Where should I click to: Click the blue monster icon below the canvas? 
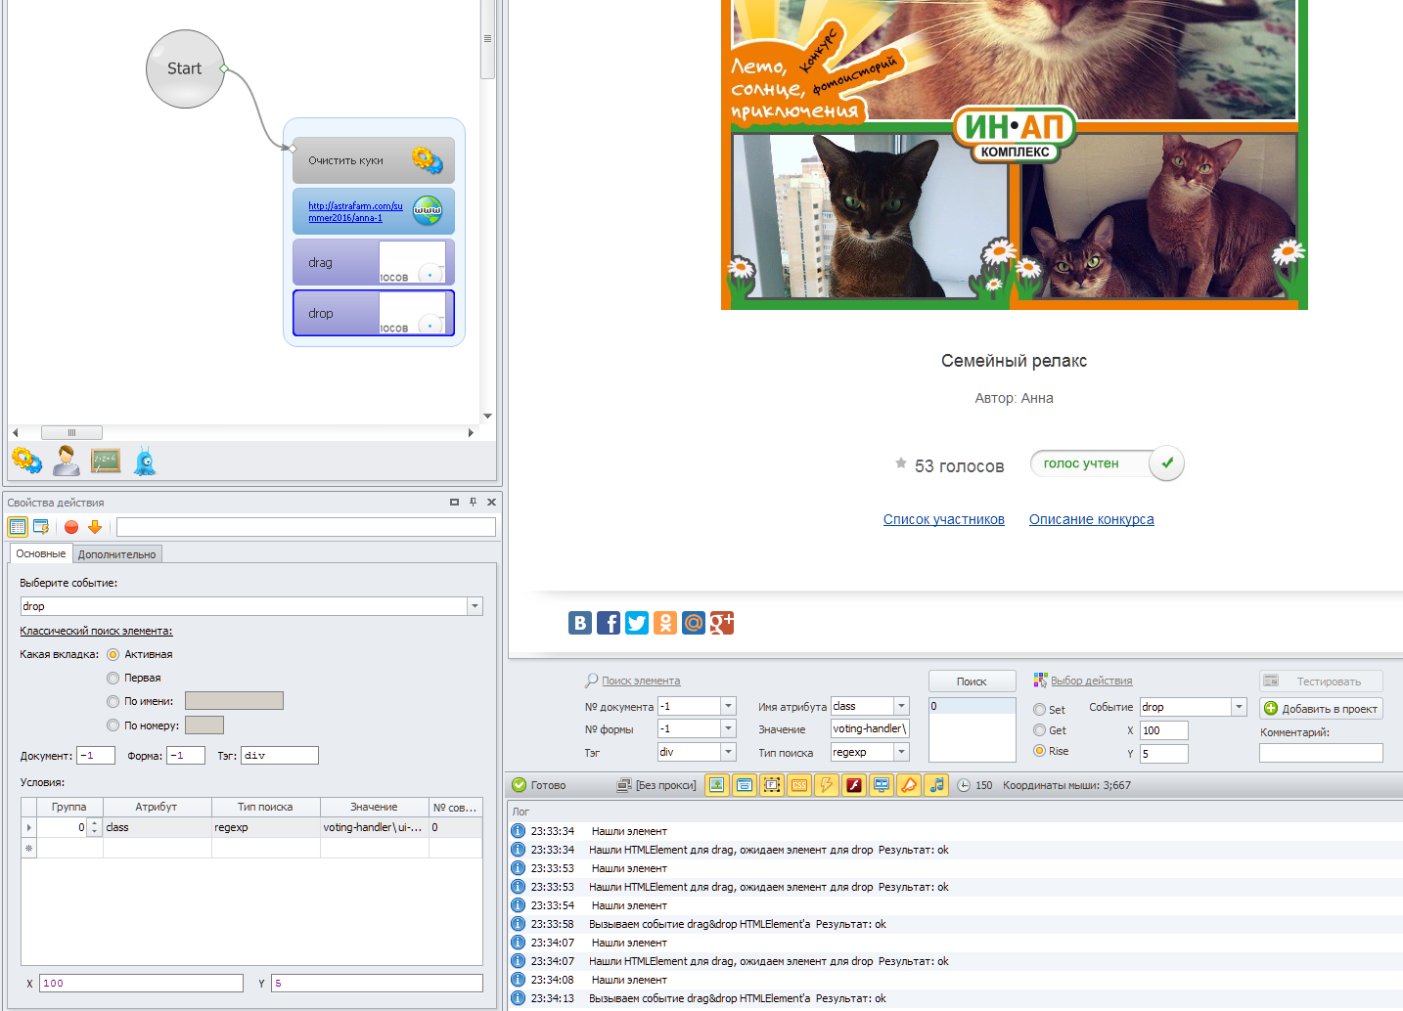145,461
